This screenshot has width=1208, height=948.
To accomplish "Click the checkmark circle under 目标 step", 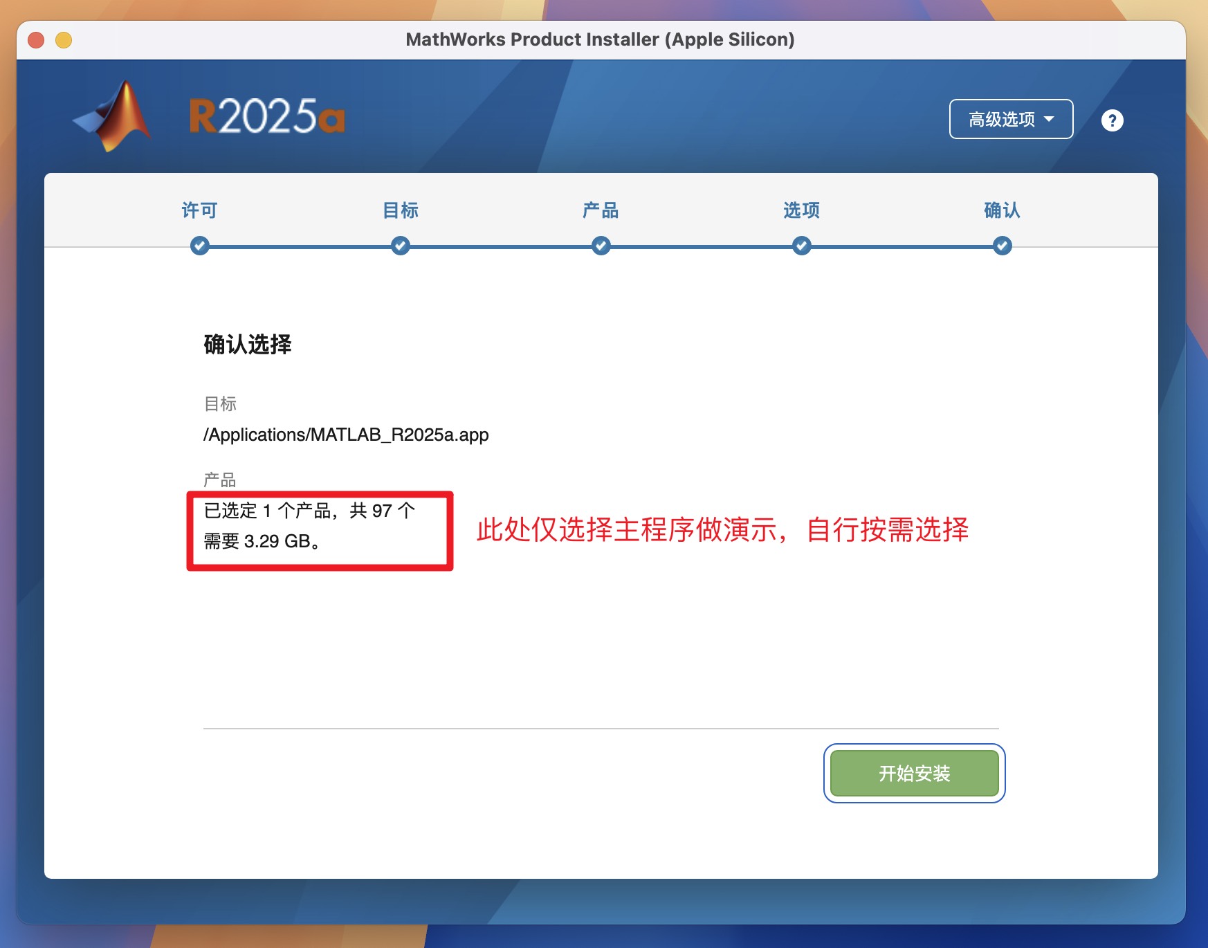I will [400, 246].
